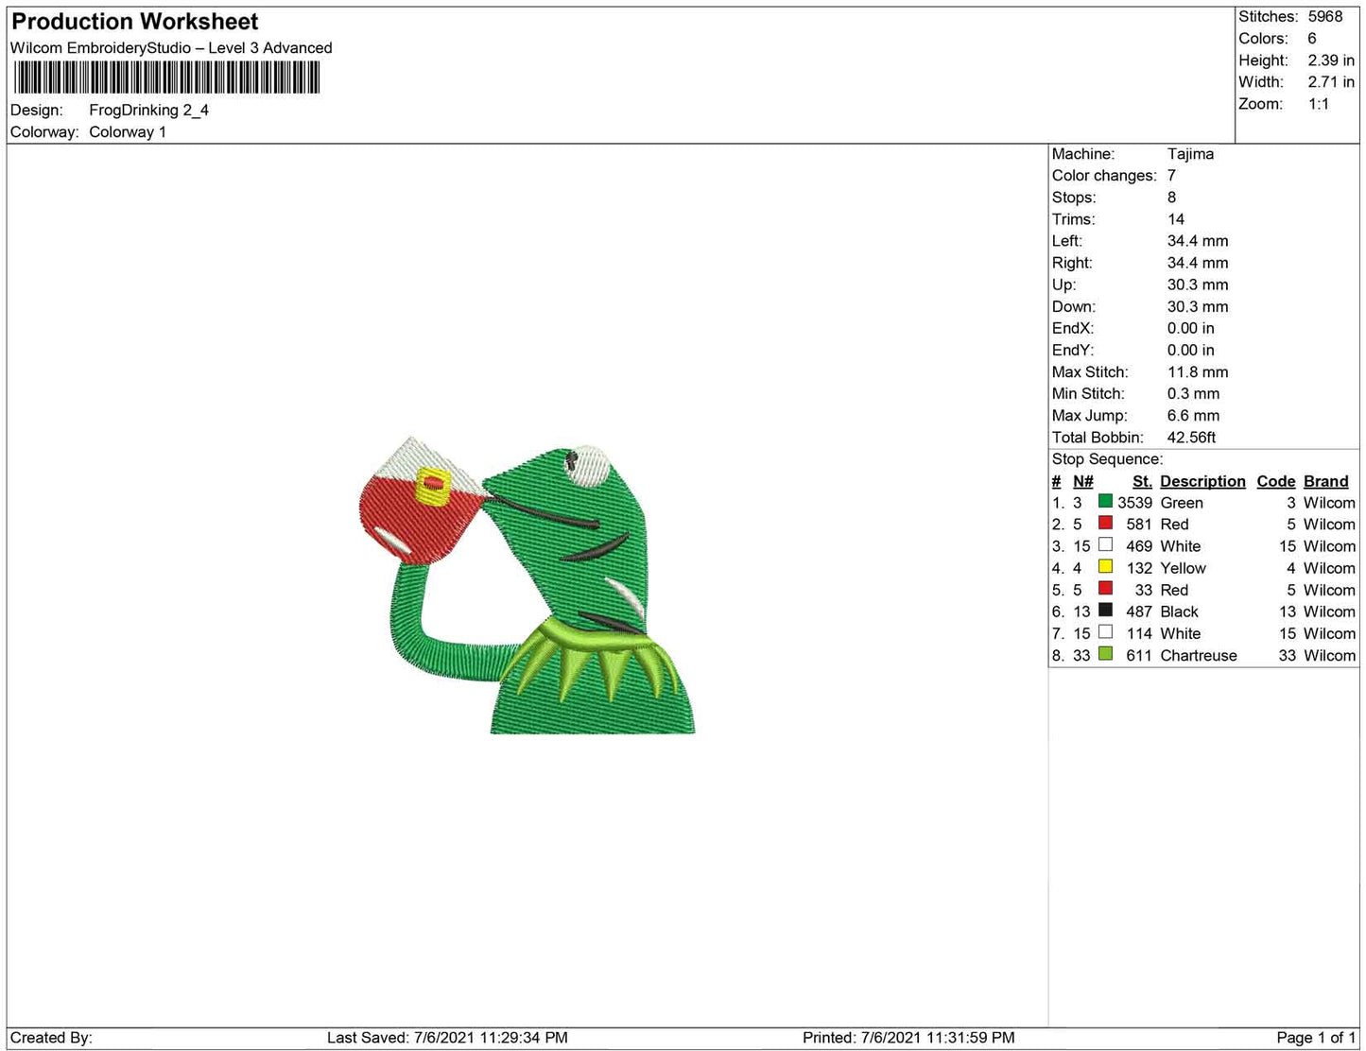Click the red color chip for stop 2
Viewport: 1366px width, 1051px height.
coord(1104,524)
